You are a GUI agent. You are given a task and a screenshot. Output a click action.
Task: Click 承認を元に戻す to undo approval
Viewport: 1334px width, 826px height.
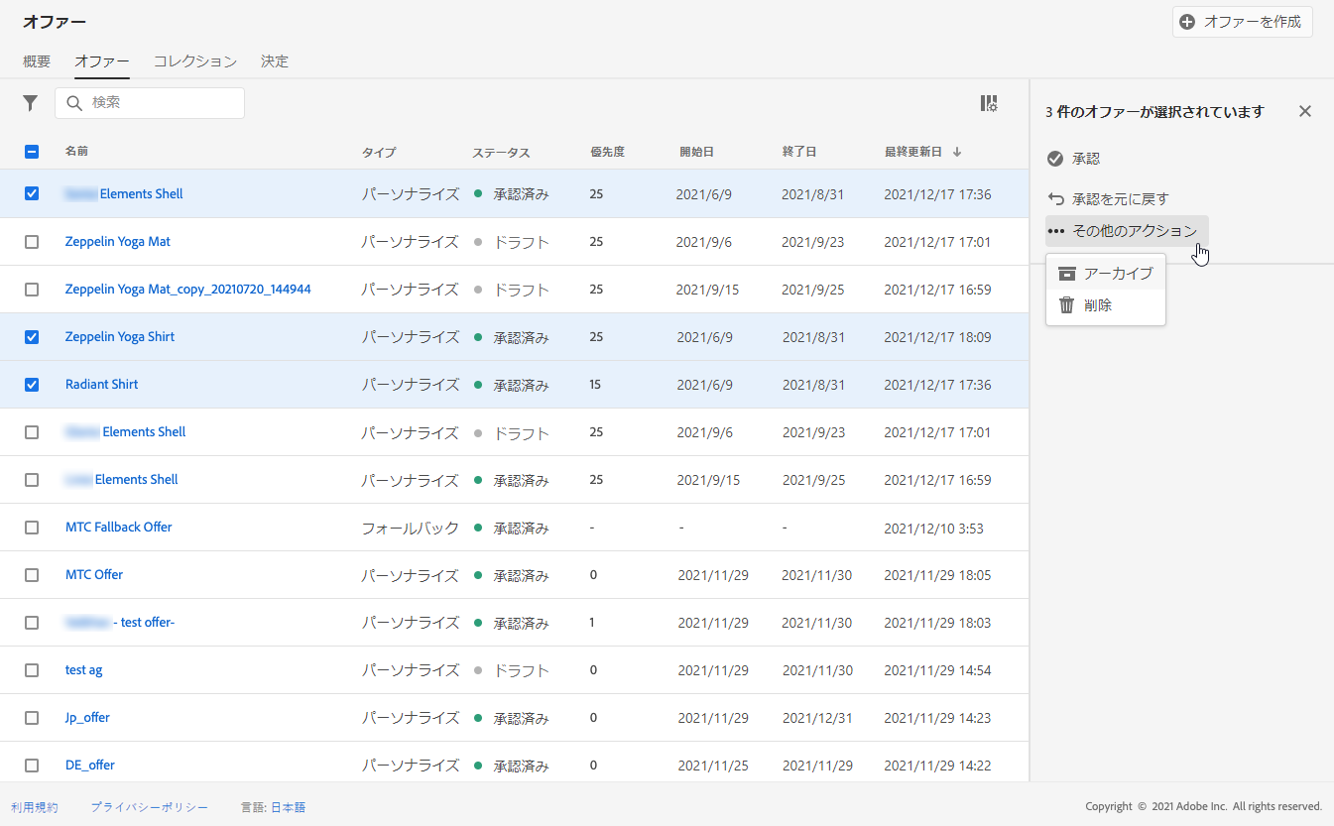coord(1109,199)
